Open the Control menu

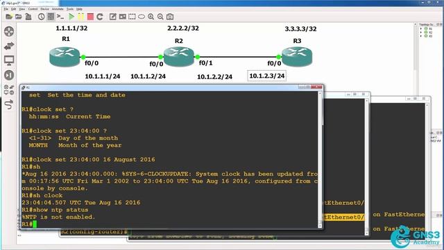33,9
